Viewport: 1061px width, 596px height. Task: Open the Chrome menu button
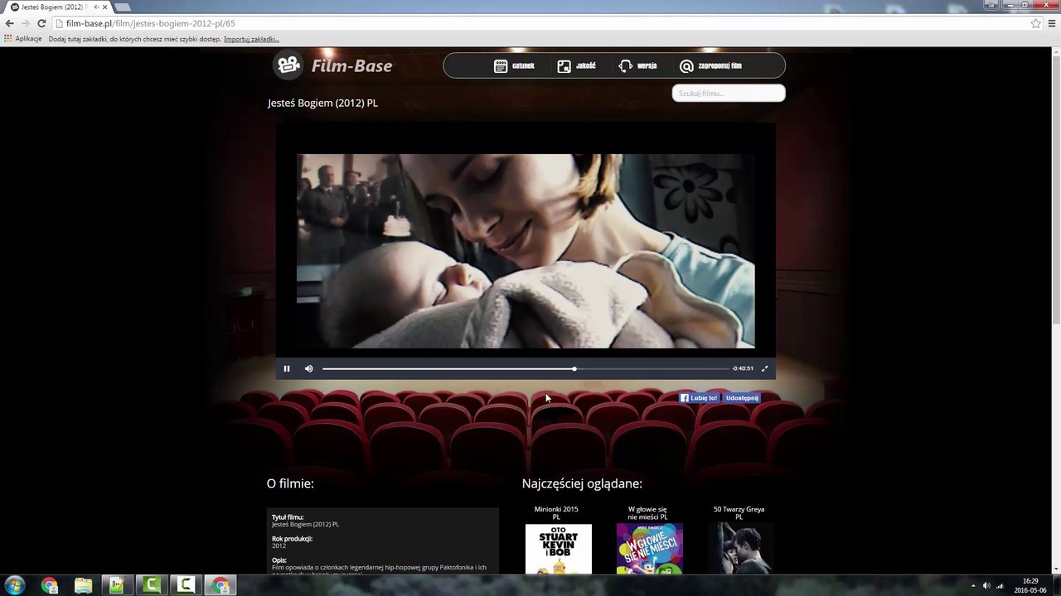pos(1052,23)
